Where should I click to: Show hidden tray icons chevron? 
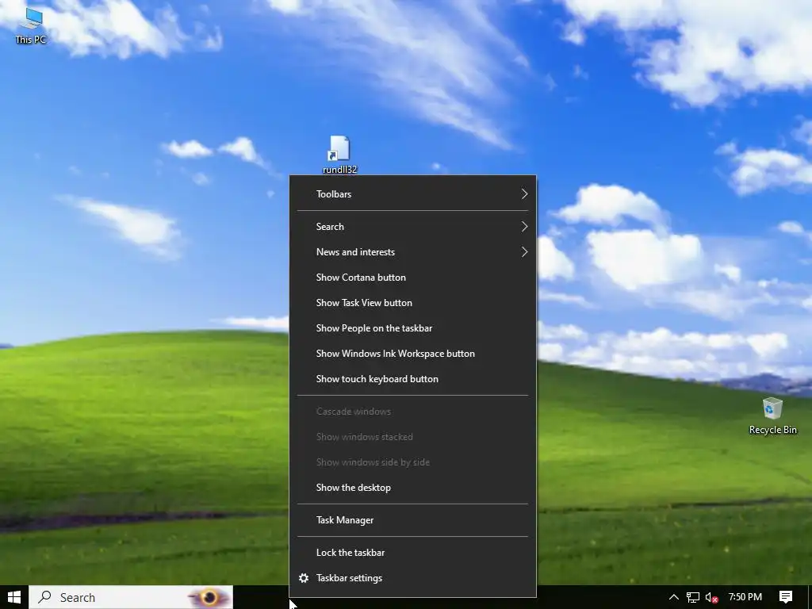pos(673,597)
